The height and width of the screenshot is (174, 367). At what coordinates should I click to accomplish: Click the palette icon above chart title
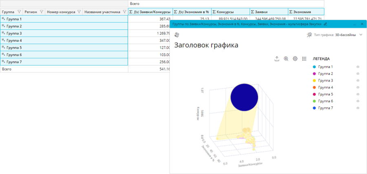click(177, 35)
